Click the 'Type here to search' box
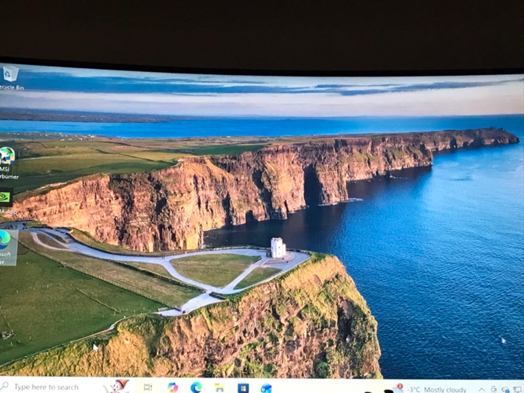The height and width of the screenshot is (393, 524). (47, 387)
